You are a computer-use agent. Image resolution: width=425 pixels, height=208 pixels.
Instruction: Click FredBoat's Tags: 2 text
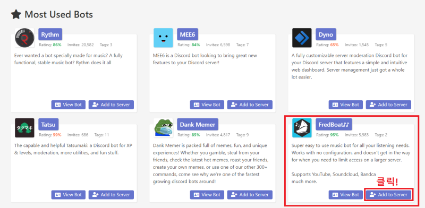coord(381,135)
